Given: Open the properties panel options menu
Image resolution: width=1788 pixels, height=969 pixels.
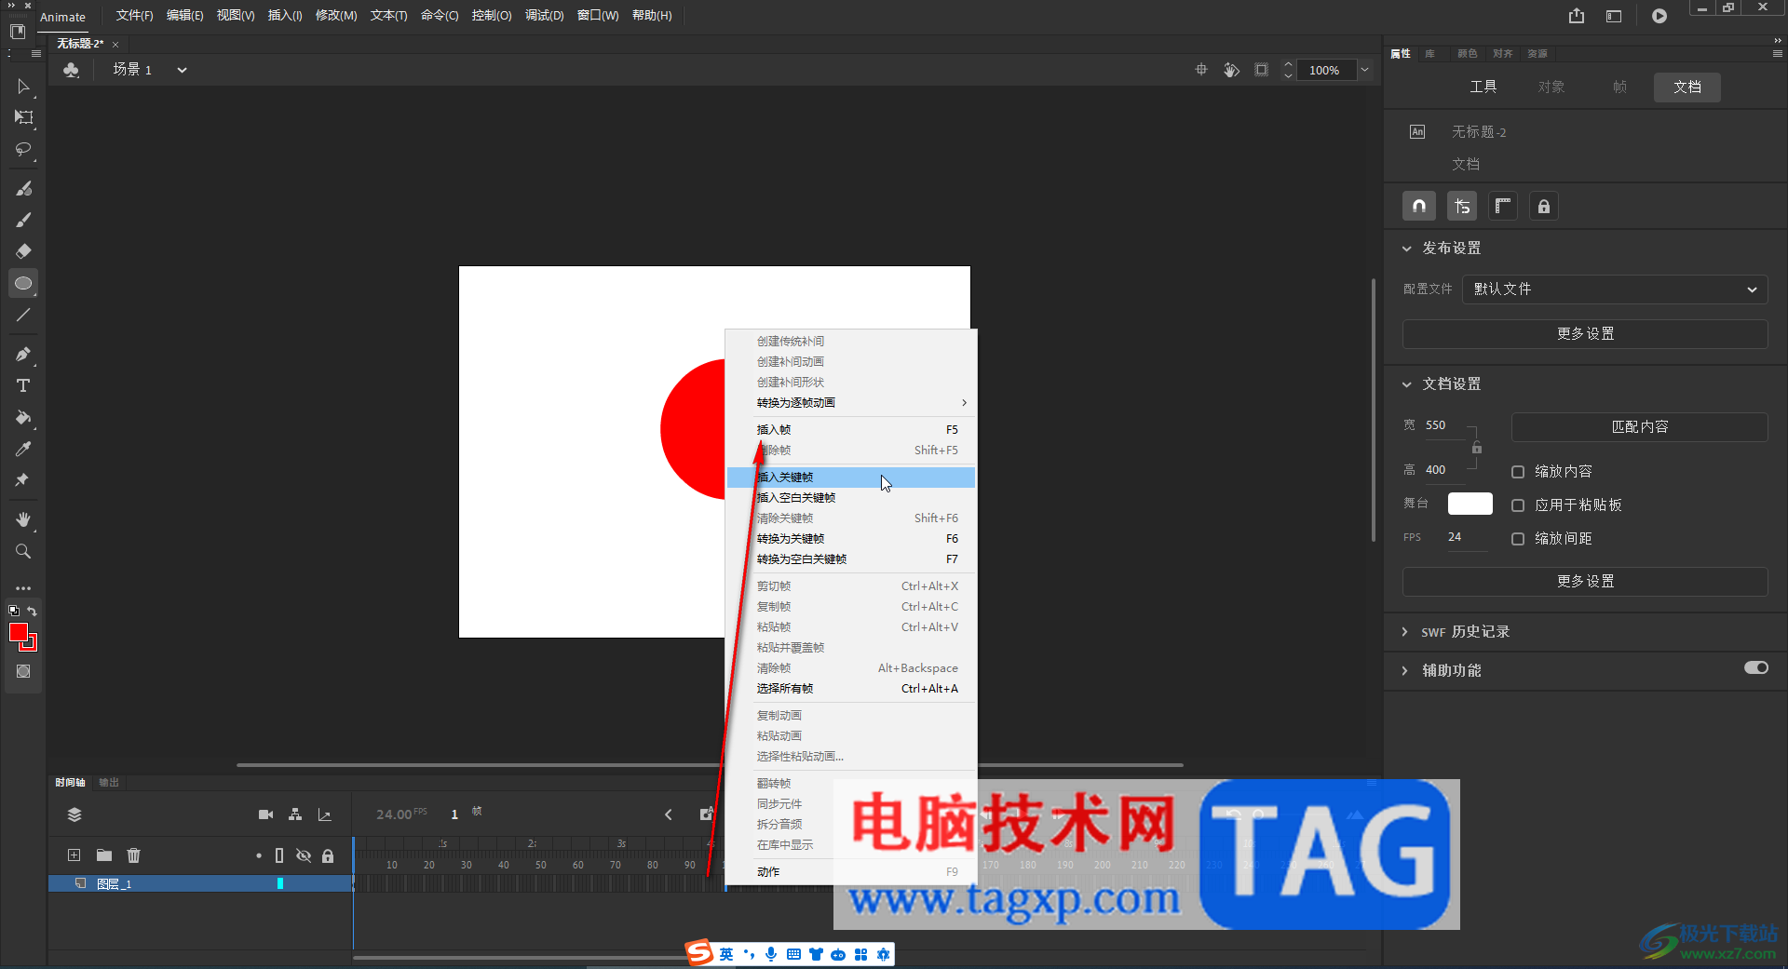Looking at the screenshot, I should click(1777, 54).
